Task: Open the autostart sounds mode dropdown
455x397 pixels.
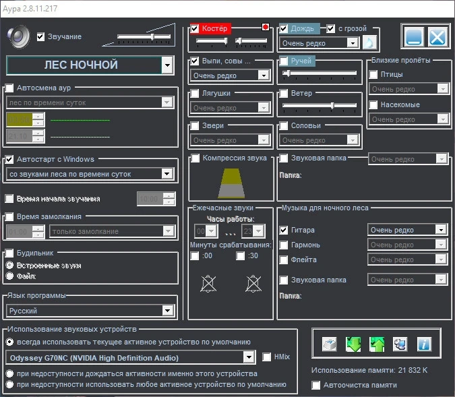Action: coord(167,174)
